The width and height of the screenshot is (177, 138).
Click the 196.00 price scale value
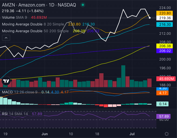point(165,68)
